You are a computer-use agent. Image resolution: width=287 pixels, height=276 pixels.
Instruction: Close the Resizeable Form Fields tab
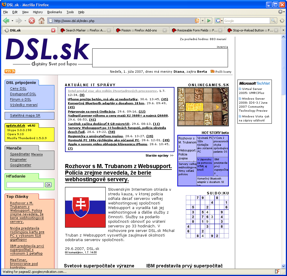coord(220,30)
